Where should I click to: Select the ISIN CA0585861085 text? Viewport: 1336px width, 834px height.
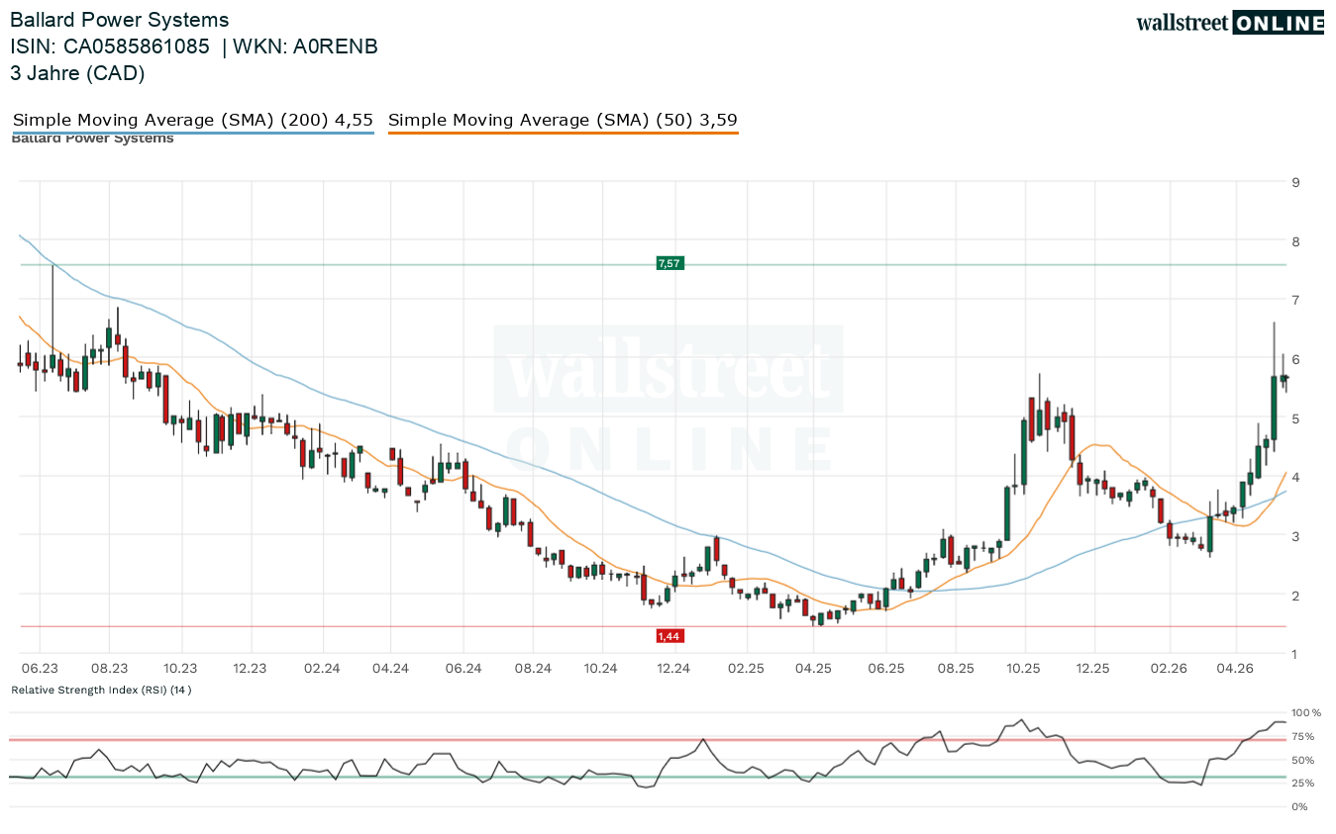(110, 46)
